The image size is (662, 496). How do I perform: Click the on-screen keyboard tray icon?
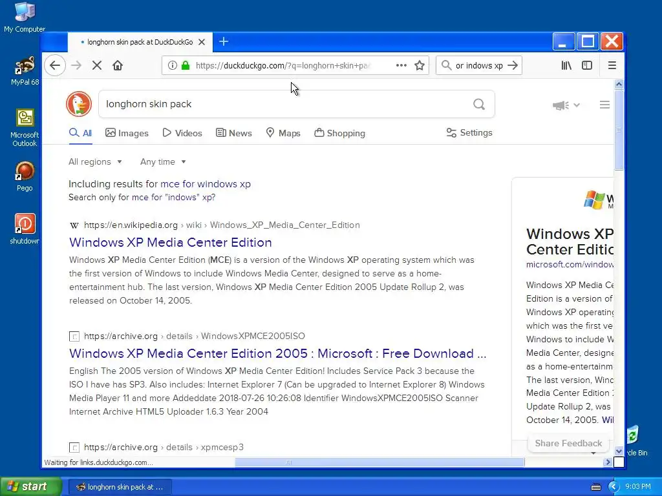coord(595,487)
